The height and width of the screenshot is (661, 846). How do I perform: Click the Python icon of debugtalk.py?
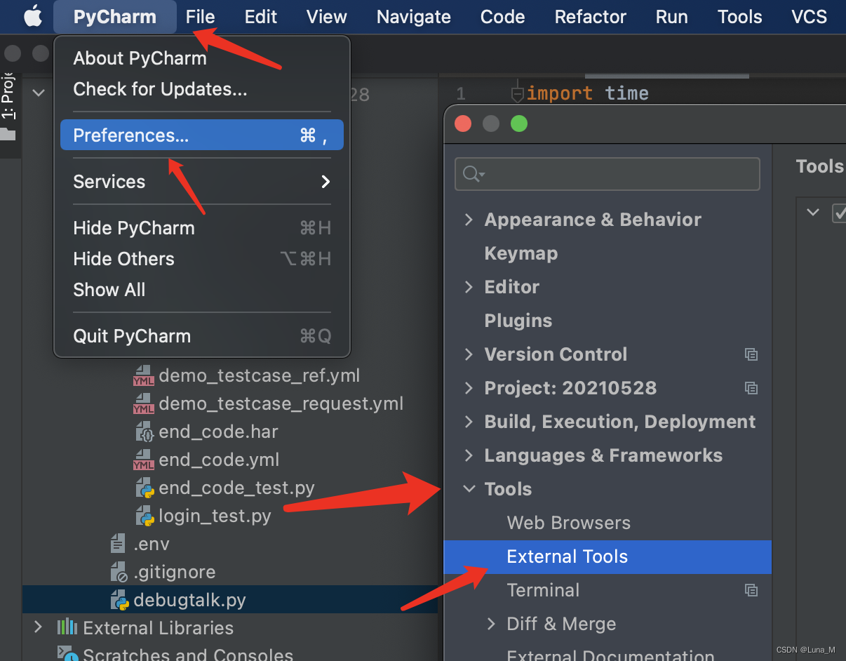pyautogui.click(x=119, y=601)
